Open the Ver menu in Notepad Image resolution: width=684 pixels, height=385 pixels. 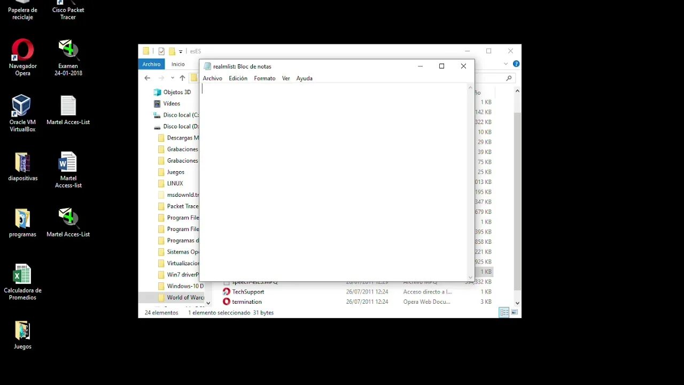tap(286, 78)
